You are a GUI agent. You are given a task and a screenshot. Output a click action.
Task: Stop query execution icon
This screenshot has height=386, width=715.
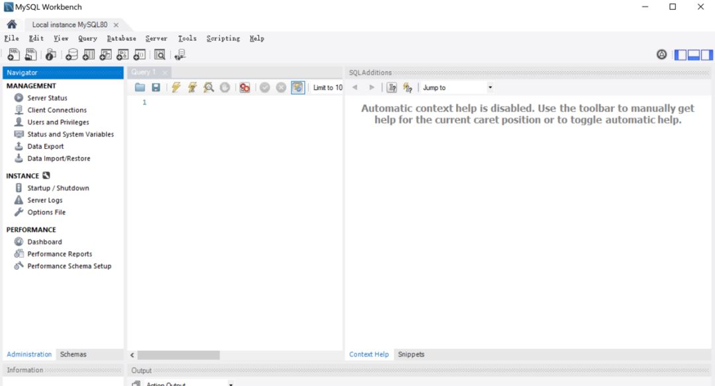coord(225,87)
